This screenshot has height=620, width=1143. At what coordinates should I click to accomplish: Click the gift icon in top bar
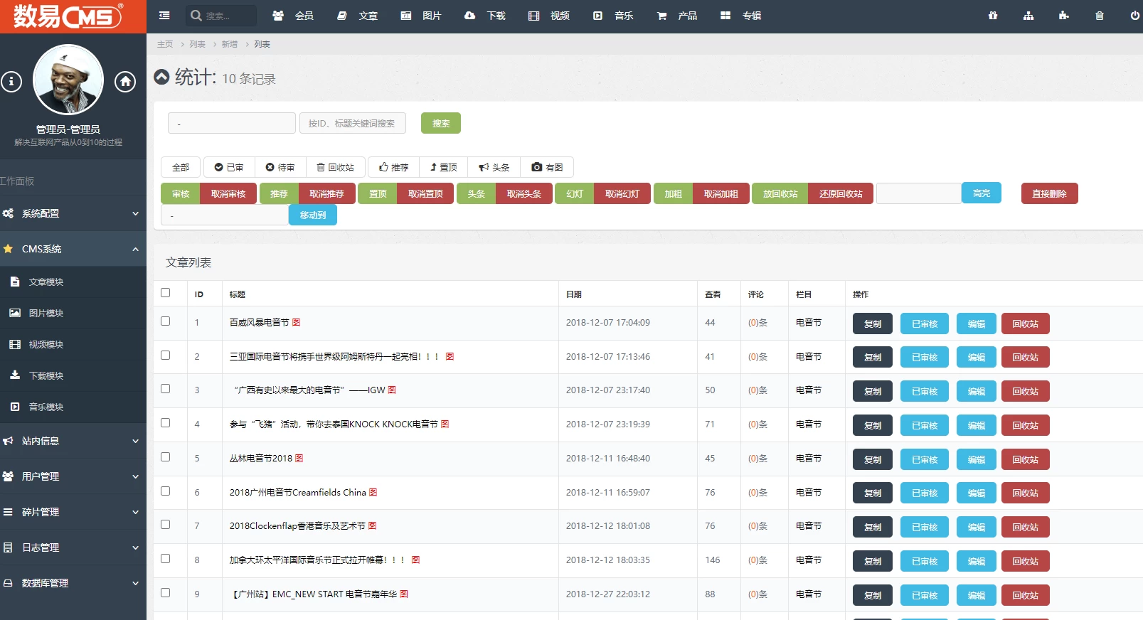tap(993, 15)
